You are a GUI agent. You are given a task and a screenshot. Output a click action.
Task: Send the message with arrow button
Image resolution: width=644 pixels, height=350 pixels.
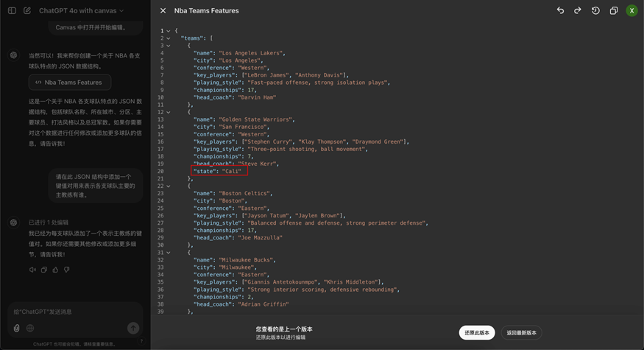133,328
